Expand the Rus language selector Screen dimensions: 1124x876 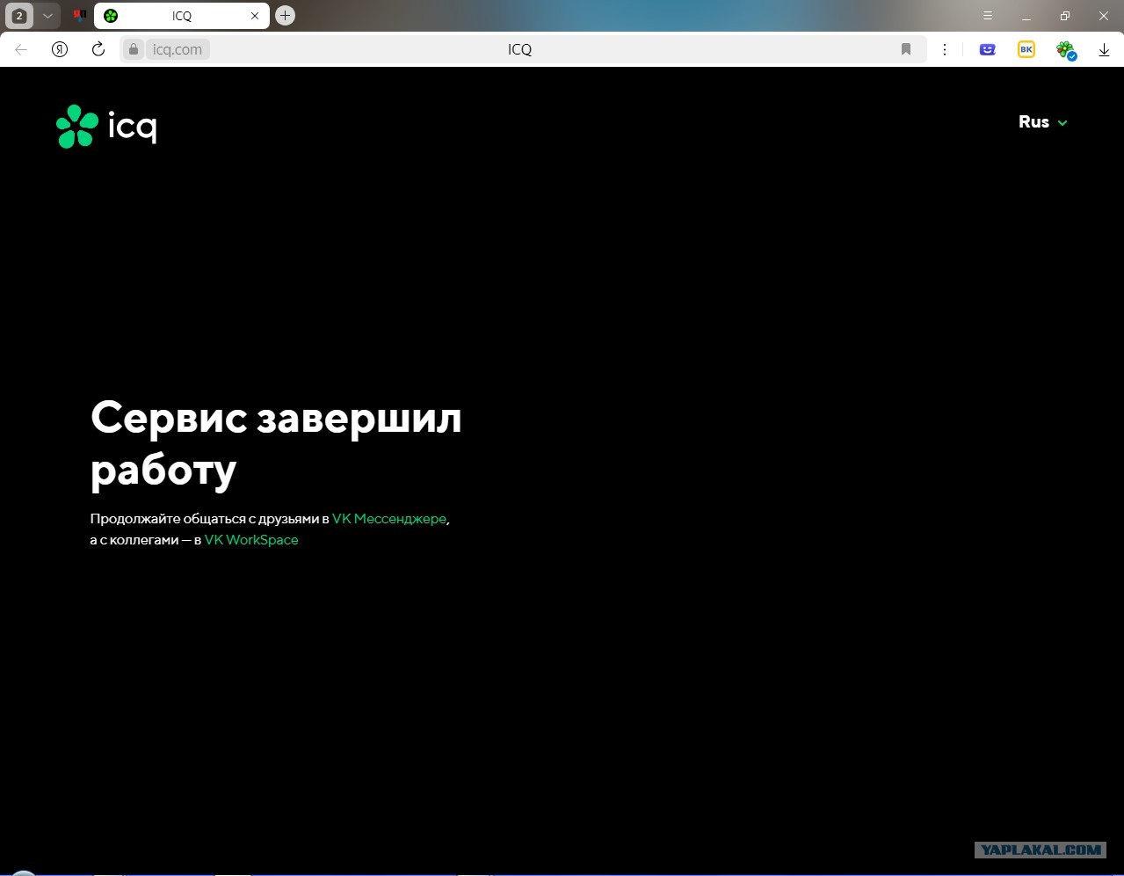click(1043, 122)
